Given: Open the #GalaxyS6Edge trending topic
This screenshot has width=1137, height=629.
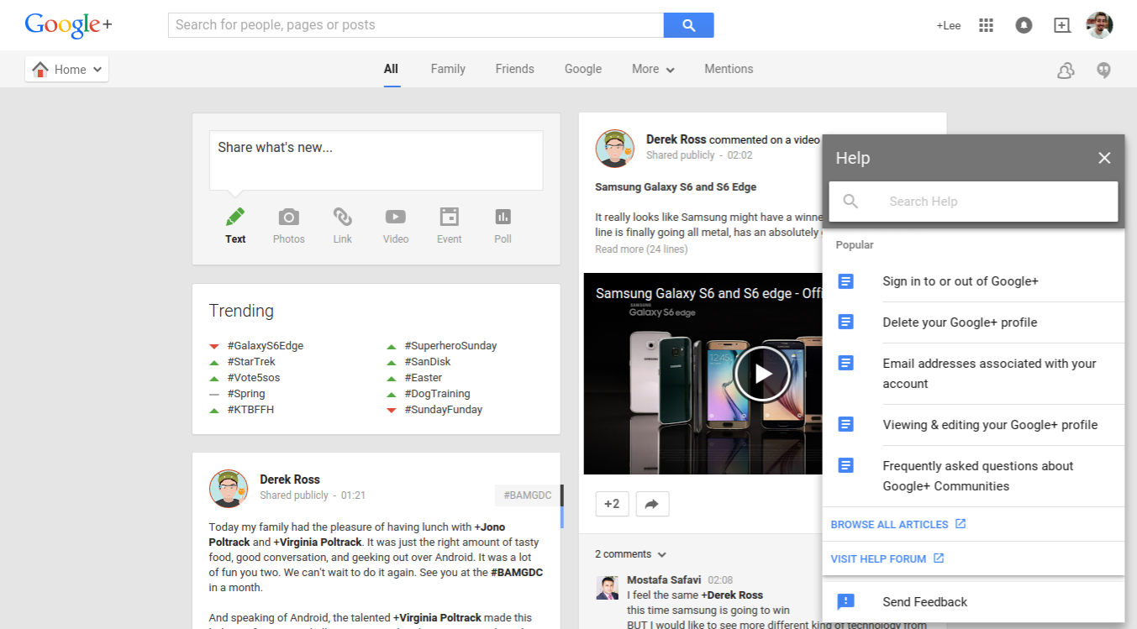Looking at the screenshot, I should tap(266, 345).
